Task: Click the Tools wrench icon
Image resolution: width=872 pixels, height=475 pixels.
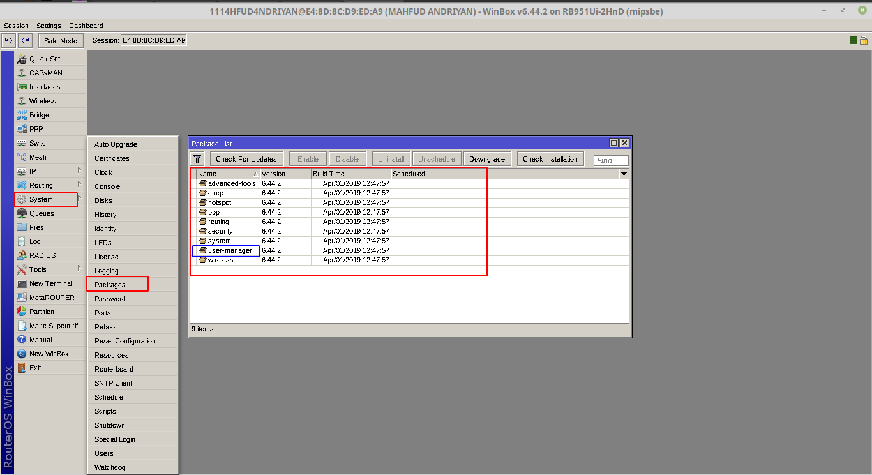Action: coord(22,269)
